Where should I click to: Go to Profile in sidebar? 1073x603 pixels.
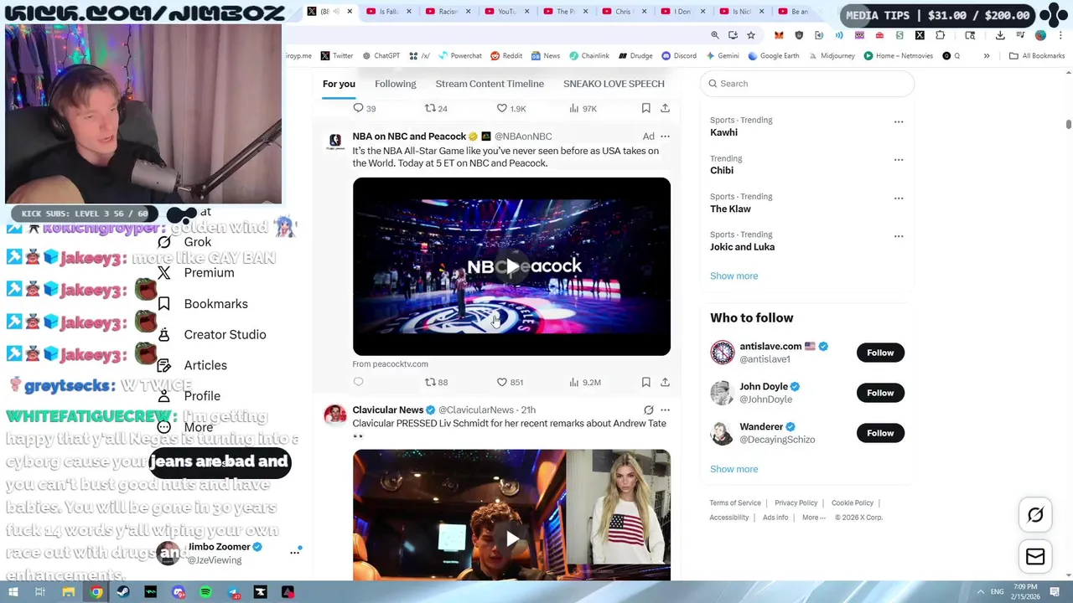click(189, 396)
